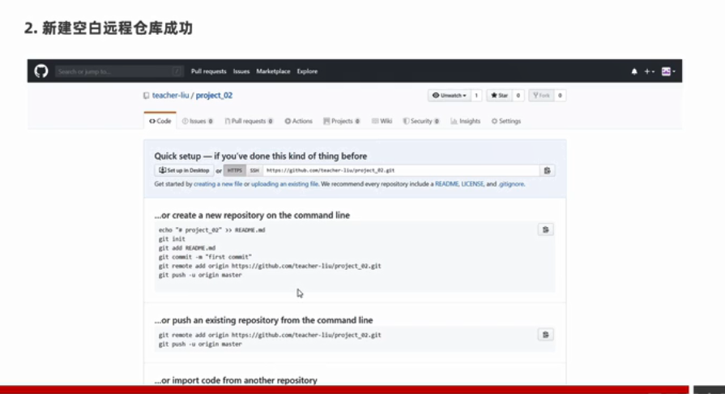725x394 pixels.
Task: Switch to the Settings tab
Action: (506, 121)
